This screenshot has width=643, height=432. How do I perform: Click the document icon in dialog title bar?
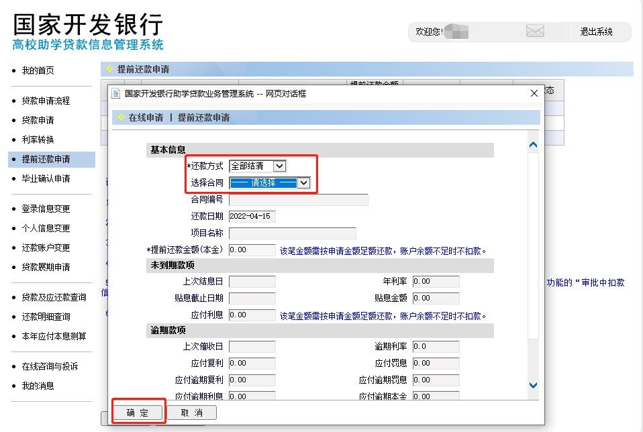tap(116, 93)
